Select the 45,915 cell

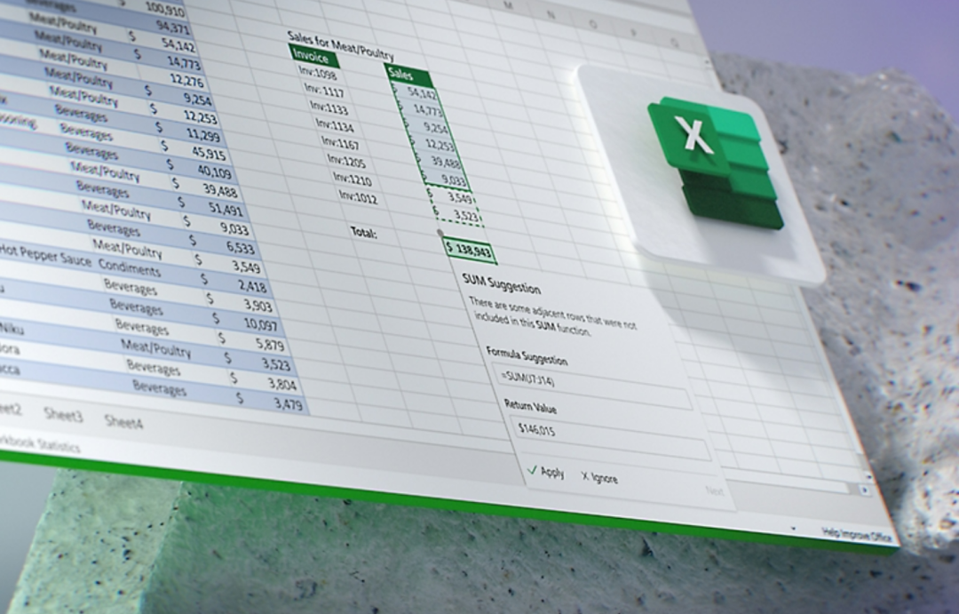(209, 153)
